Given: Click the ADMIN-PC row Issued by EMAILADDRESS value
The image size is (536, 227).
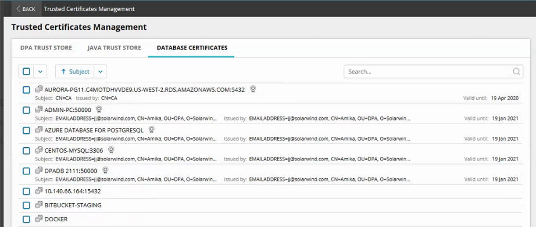Looking at the screenshot, I should 330,118.
